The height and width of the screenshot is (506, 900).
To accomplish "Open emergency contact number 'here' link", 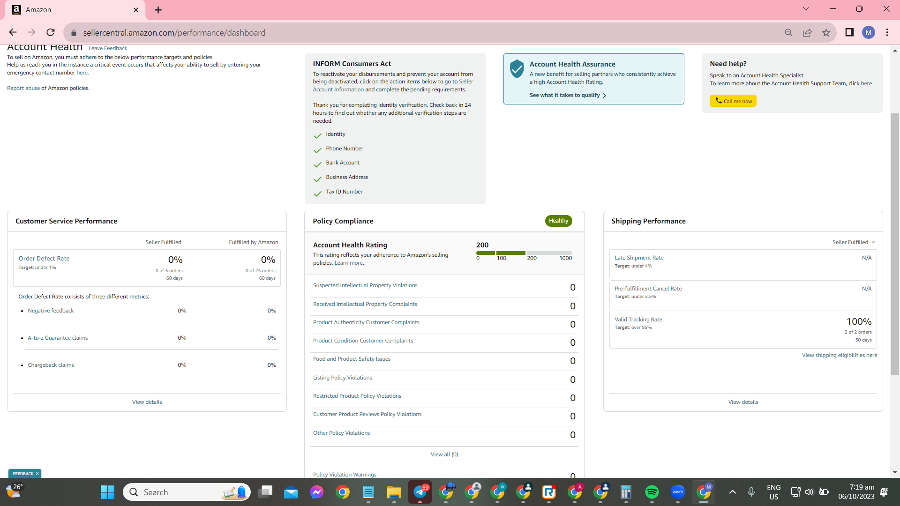I will coord(82,73).
